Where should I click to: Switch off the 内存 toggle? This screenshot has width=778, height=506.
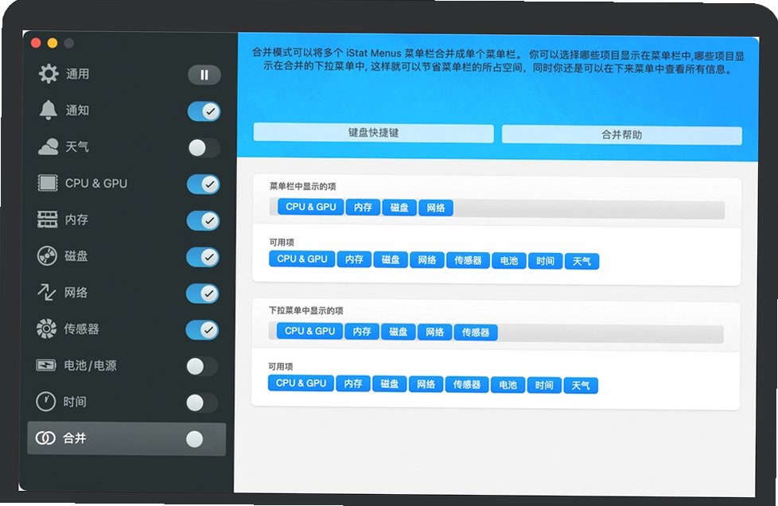tap(203, 220)
